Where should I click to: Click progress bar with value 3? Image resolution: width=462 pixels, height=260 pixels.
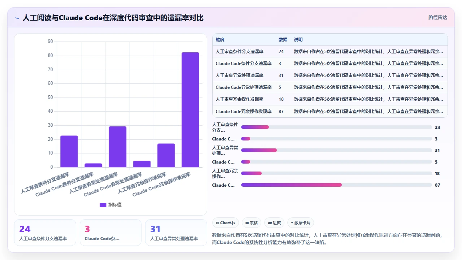pos(336,139)
